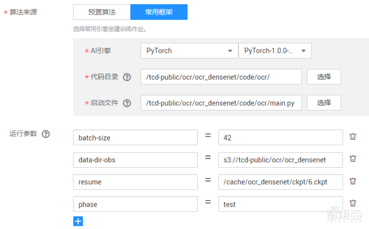Remove the phase parameter row
The image size is (369, 229).
[x=353, y=203]
